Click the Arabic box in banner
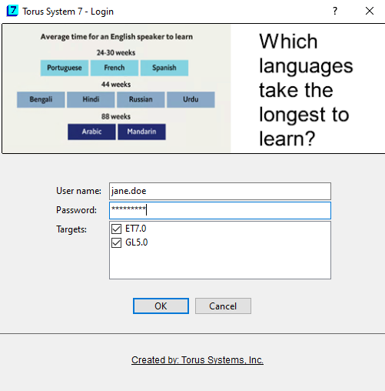Screen dimensions: 385x391 [91, 132]
